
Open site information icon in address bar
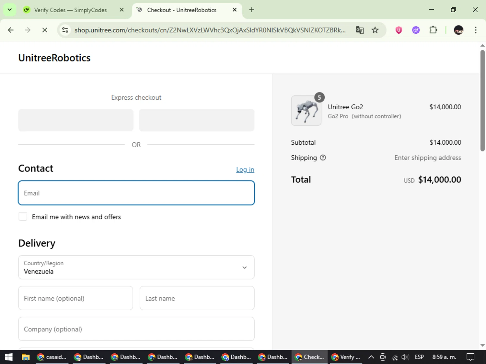(65, 30)
